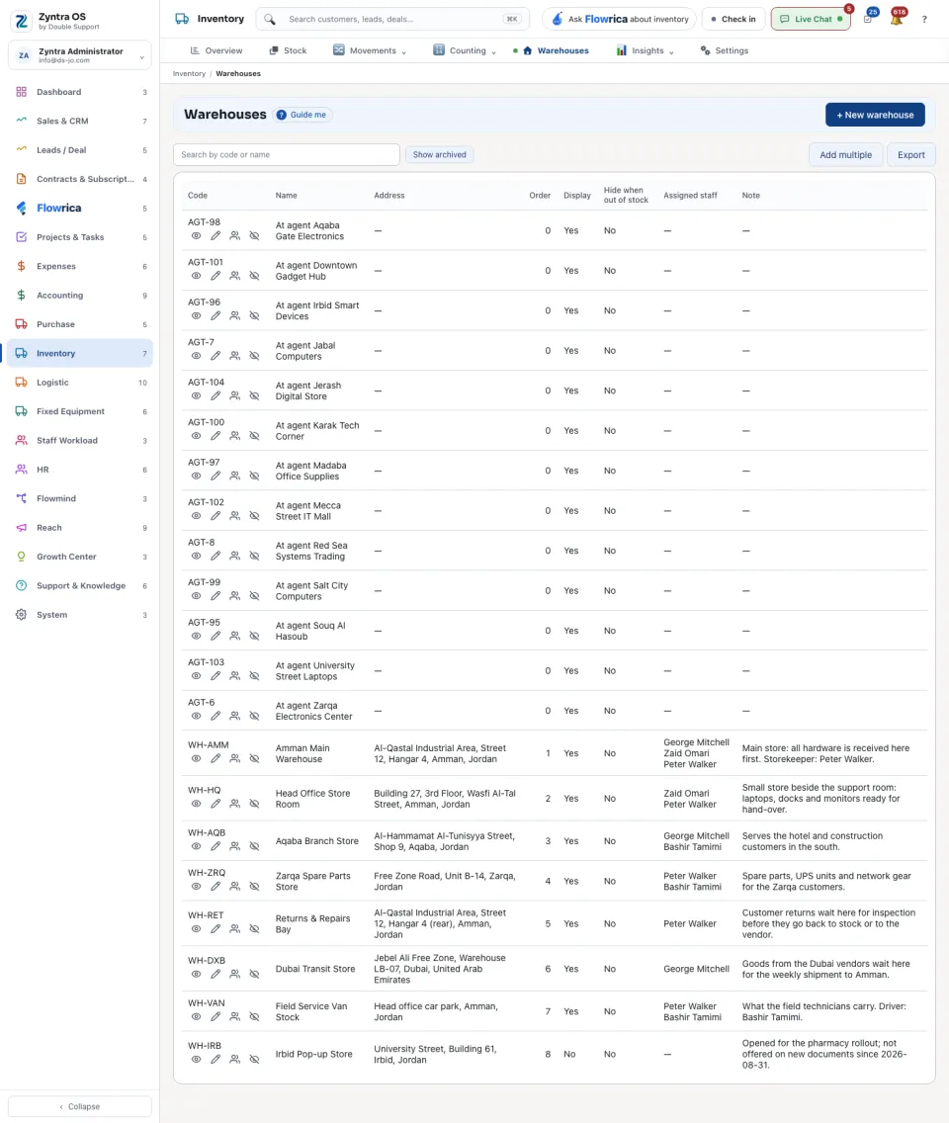This screenshot has width=949, height=1123.
Task: Click Check in button
Action: 733,20
